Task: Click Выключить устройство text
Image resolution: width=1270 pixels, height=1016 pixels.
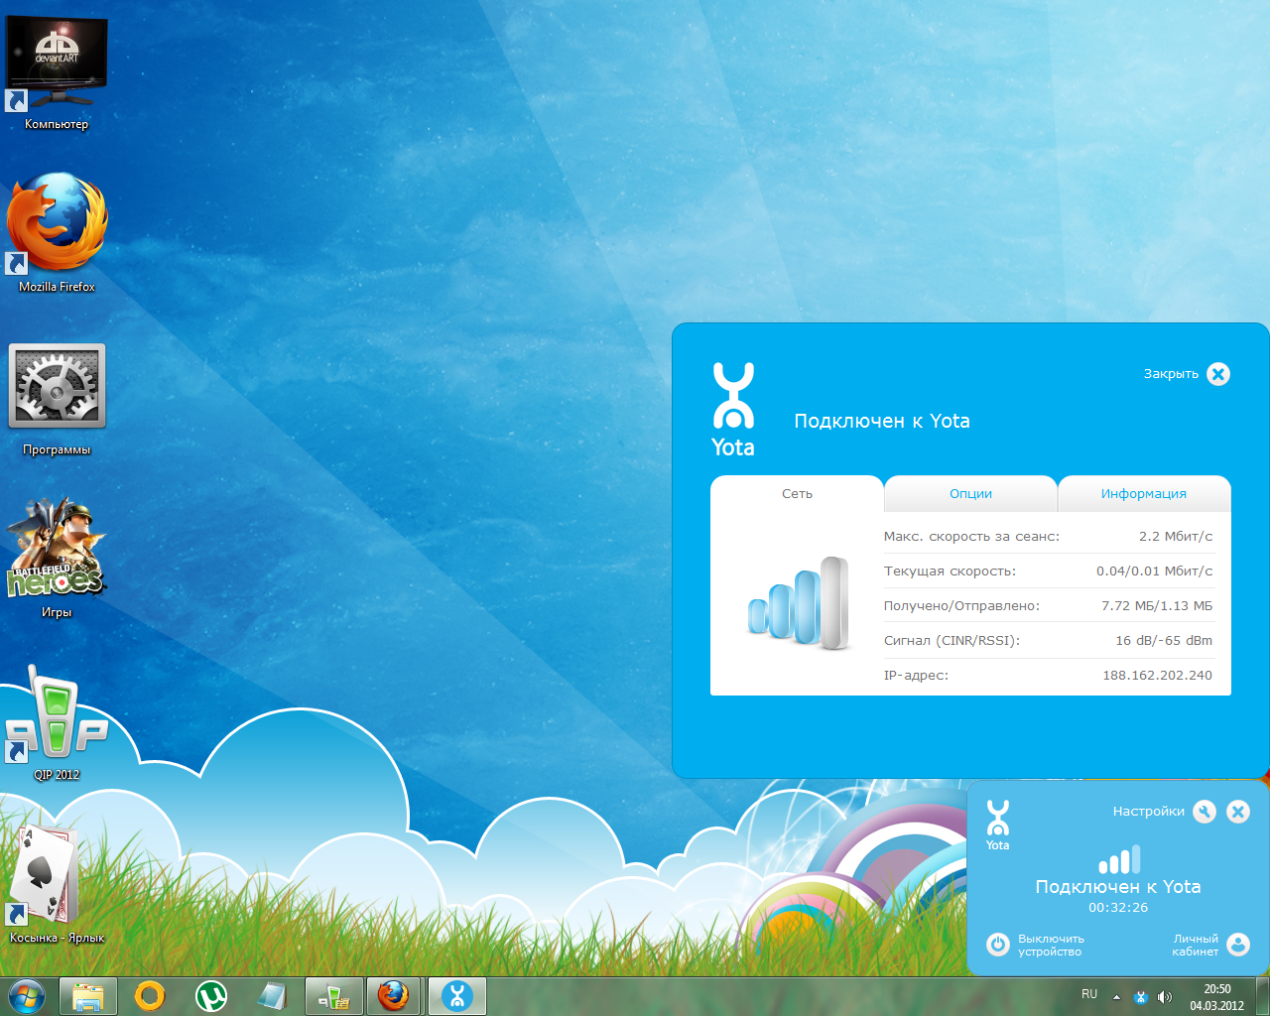Action: pos(1051,945)
